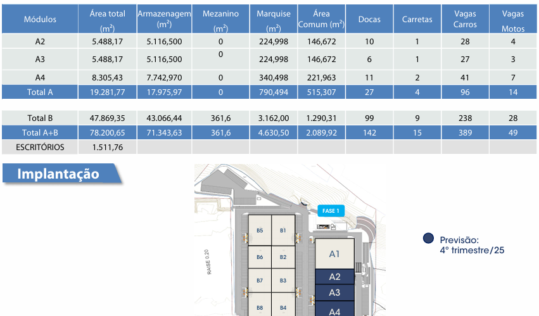The width and height of the screenshot is (539, 316).
Task: Click the A4 row label in the table
Action: coord(40,78)
